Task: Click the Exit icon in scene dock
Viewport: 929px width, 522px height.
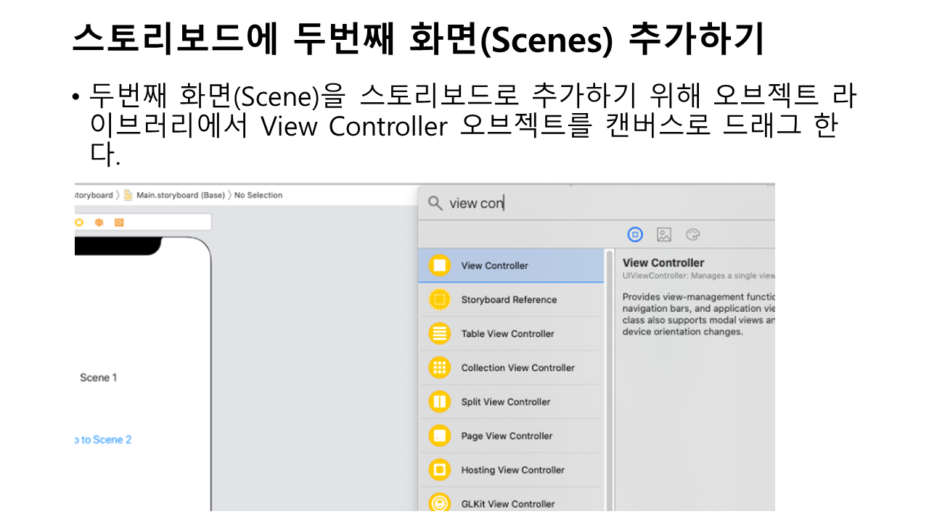Action: [x=119, y=223]
